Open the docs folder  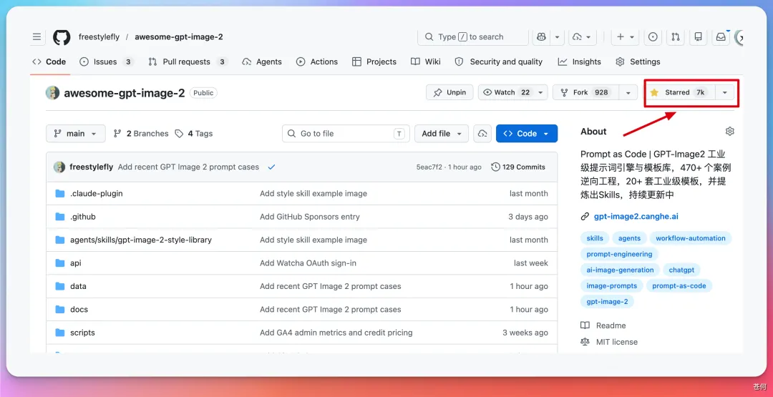79,309
